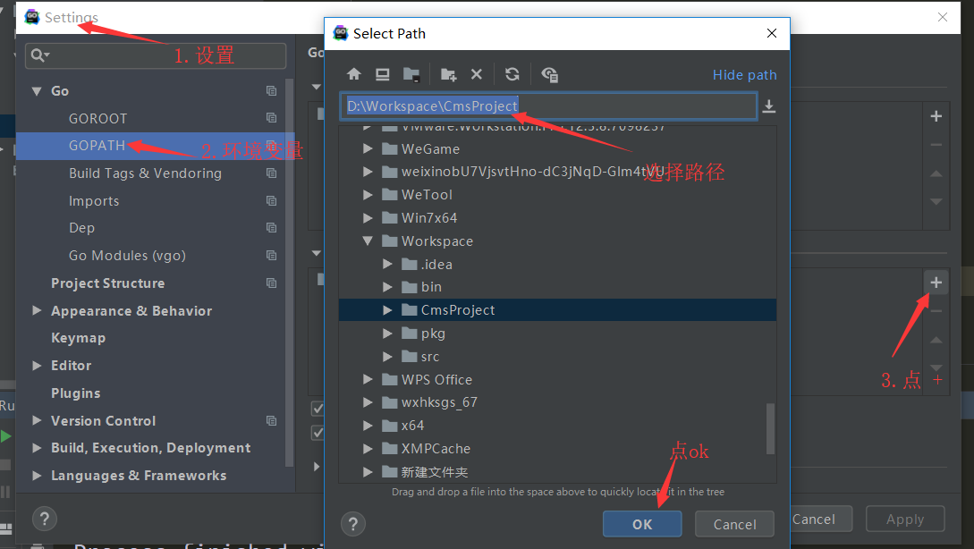Toggle the first checkbox behind the dialog
Screen dimensions: 974x549
[317, 409]
